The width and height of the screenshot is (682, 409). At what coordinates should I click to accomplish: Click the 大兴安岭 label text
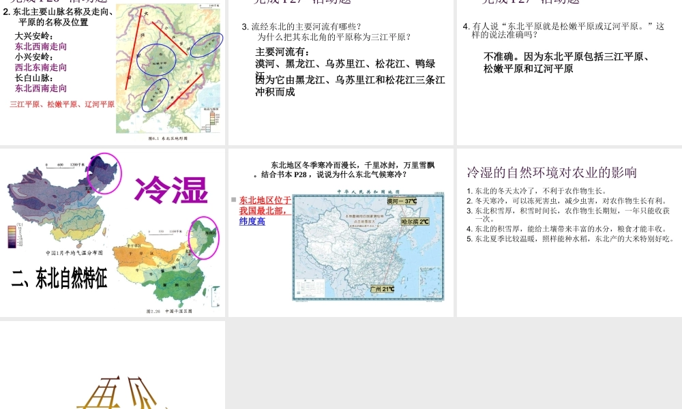pos(34,36)
